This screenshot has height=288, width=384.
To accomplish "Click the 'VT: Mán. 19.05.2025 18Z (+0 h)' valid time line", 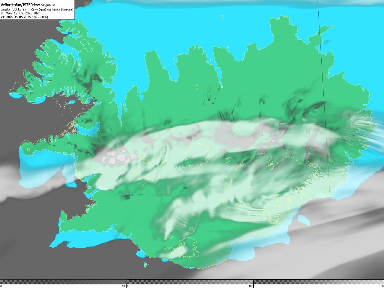I will [24, 17].
